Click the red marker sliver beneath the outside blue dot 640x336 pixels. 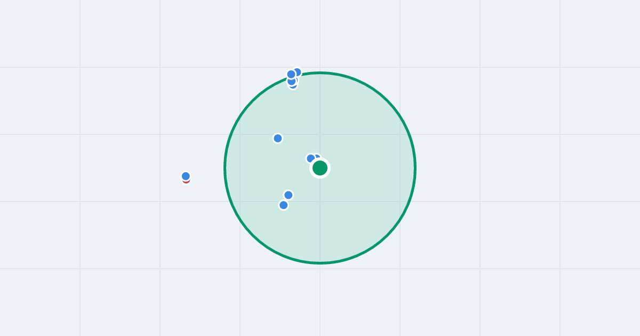pyautogui.click(x=186, y=182)
